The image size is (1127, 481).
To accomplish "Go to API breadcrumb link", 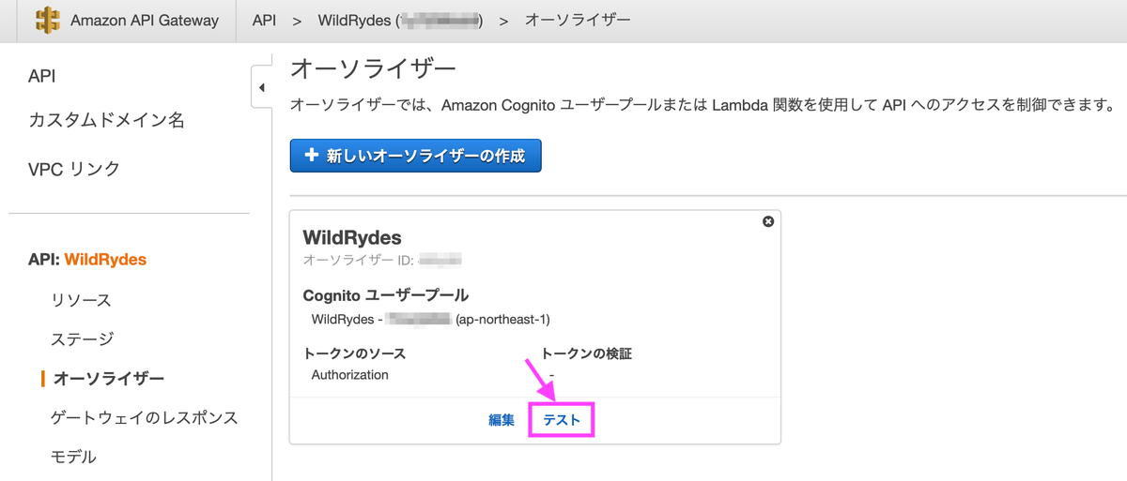I will (x=265, y=20).
